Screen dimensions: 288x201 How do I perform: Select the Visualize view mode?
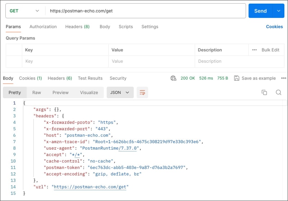coord(89,92)
